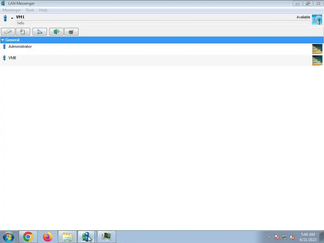Open the Messenger menu
The image size is (324, 243).
pyautogui.click(x=12, y=10)
